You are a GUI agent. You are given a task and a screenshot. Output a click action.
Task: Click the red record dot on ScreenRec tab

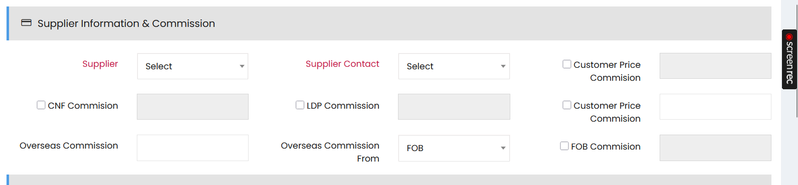click(789, 37)
